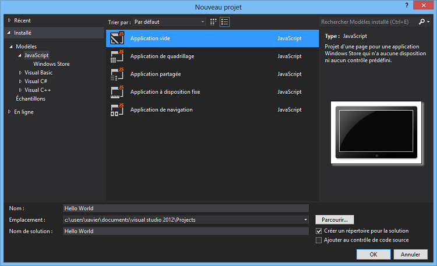The image size is (437, 266).
Task: Select the Échantillons tree item
Action: click(x=30, y=98)
